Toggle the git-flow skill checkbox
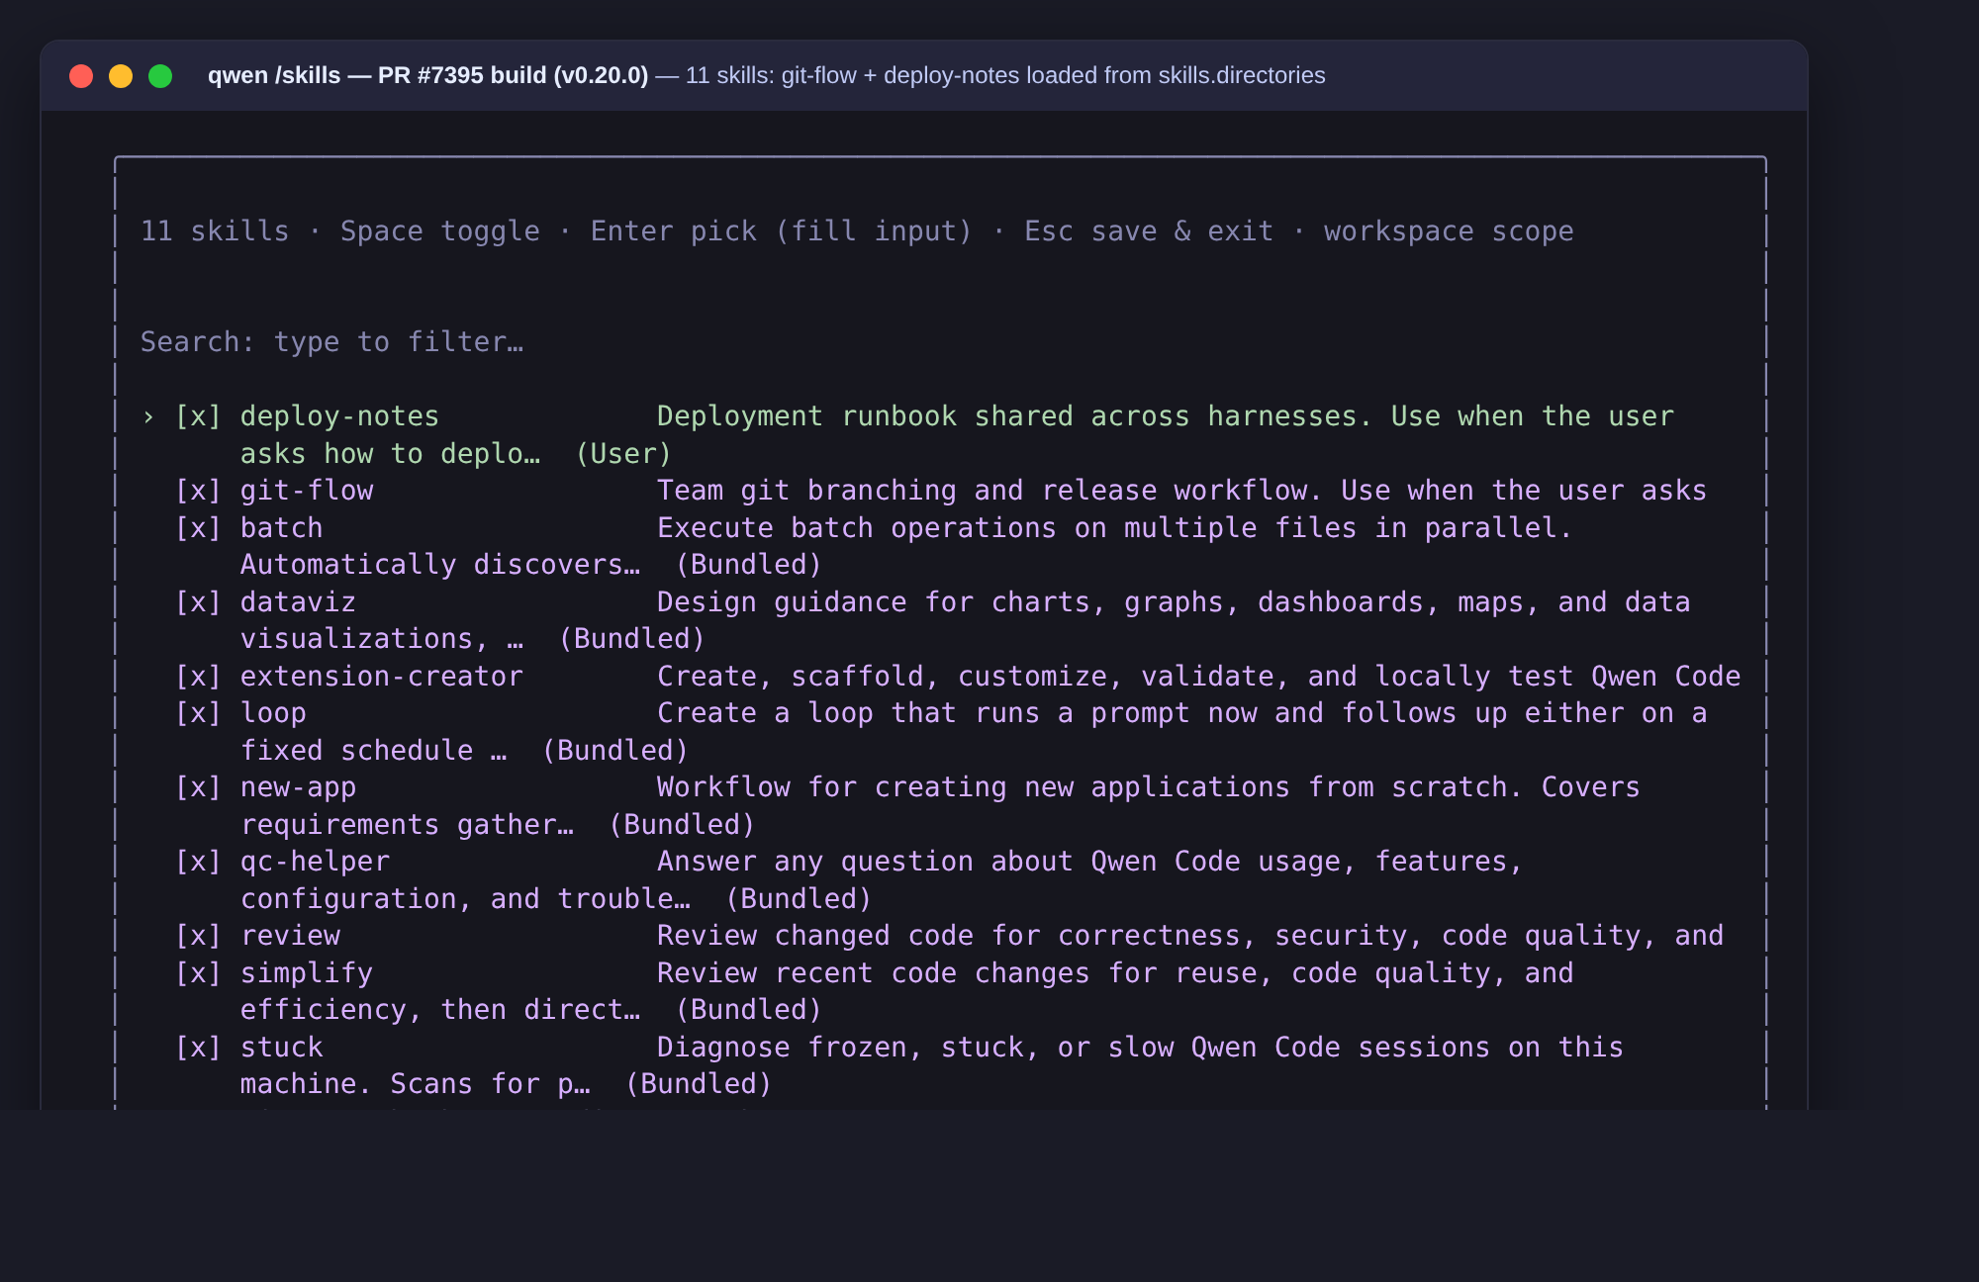 [198, 491]
